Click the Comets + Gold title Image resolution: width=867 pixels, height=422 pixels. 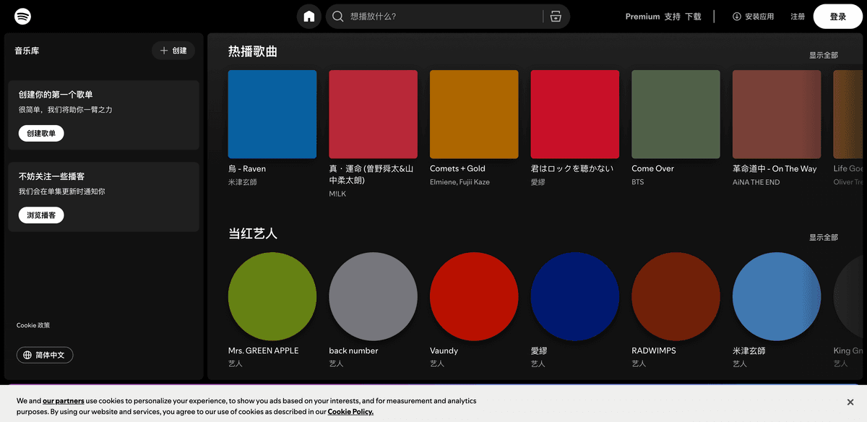tap(457, 169)
